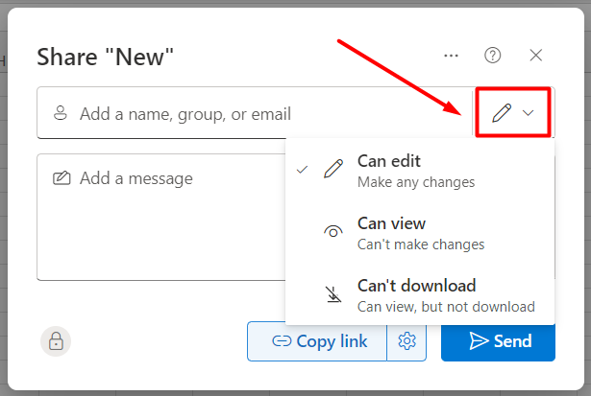This screenshot has height=396, width=591.
Task: Click the help question mark icon
Action: tap(492, 56)
